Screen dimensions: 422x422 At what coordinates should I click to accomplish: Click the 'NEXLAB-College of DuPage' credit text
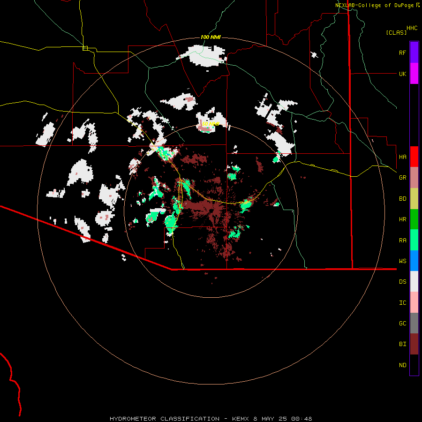tap(374, 5)
